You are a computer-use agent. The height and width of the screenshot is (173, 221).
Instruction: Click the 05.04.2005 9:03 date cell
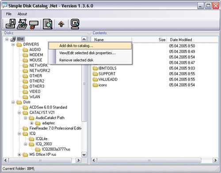182,68
